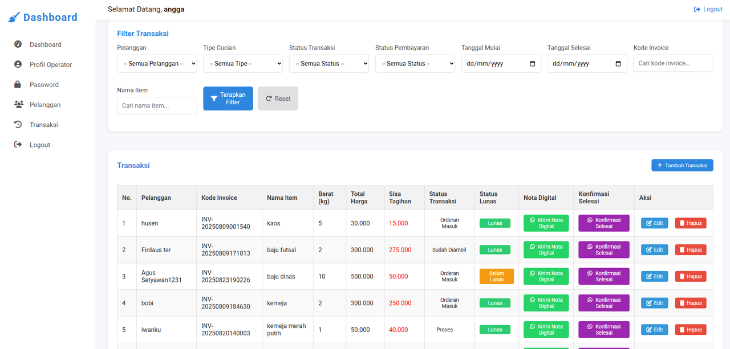Click invoice code INV-20250809001540
This screenshot has width=730, height=349.
pos(226,223)
